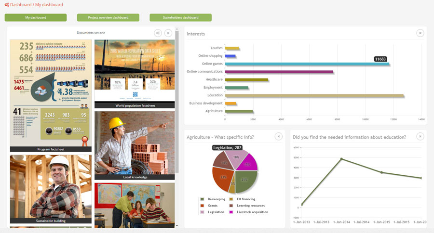Close the education line chart widget
The height and width of the screenshot is (233, 434).
[x=420, y=137]
